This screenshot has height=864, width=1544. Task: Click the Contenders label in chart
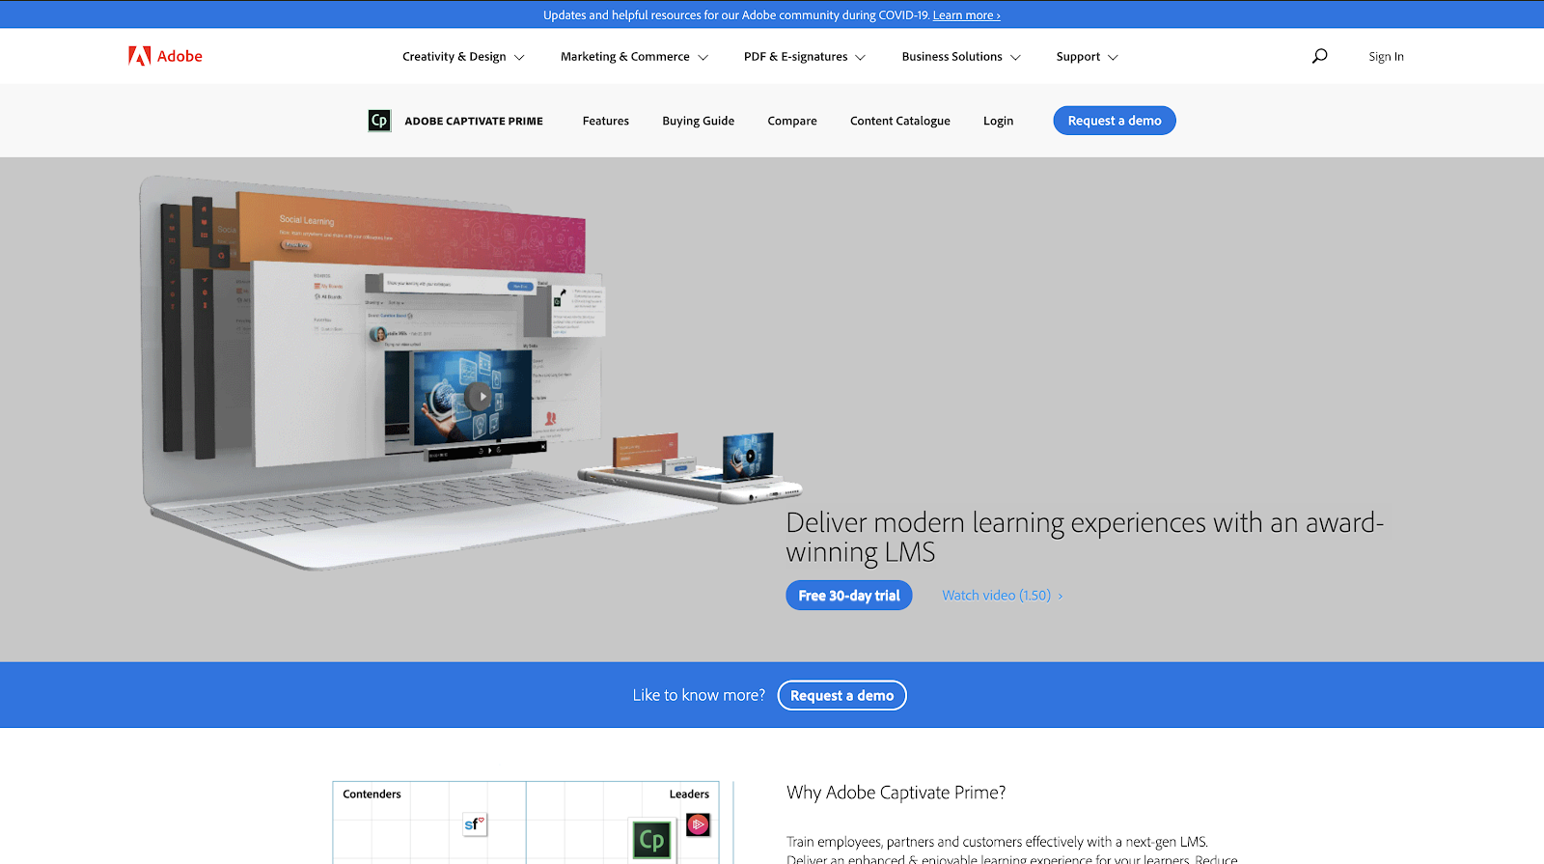(372, 794)
